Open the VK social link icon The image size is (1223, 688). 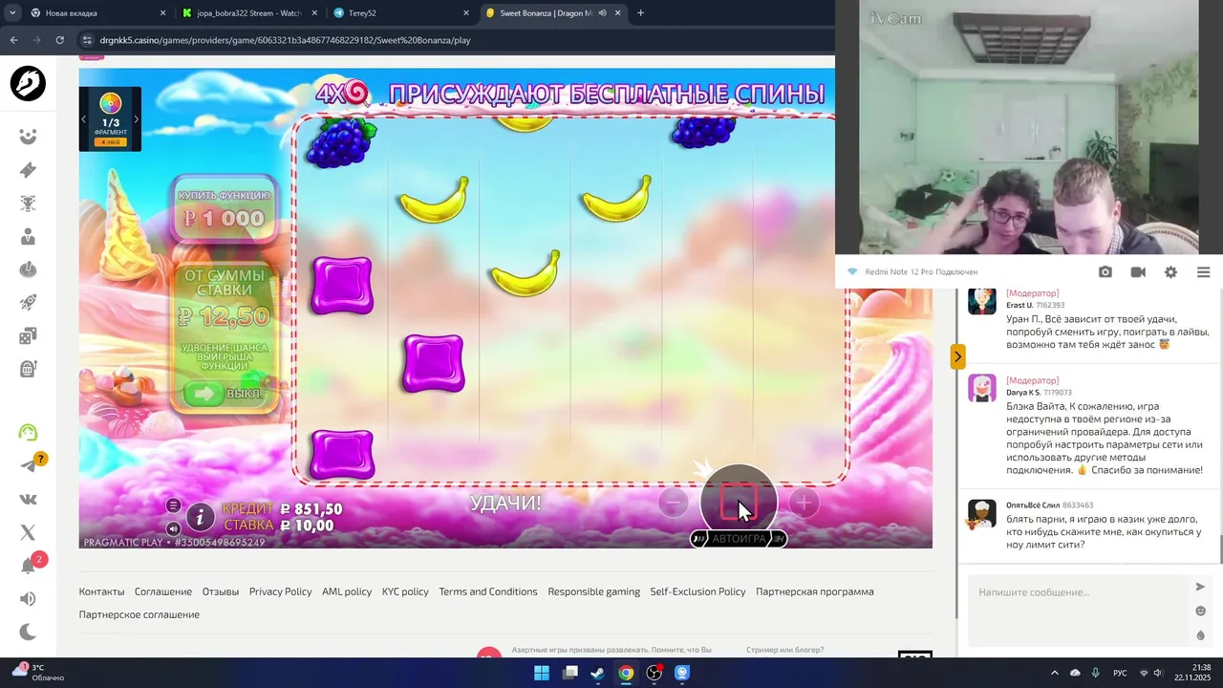28,499
